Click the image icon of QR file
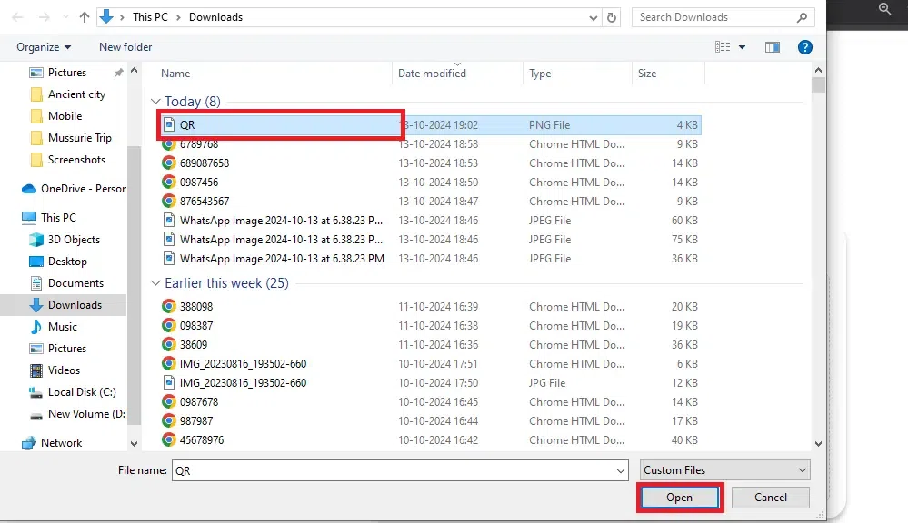The image size is (908, 523). [169, 125]
